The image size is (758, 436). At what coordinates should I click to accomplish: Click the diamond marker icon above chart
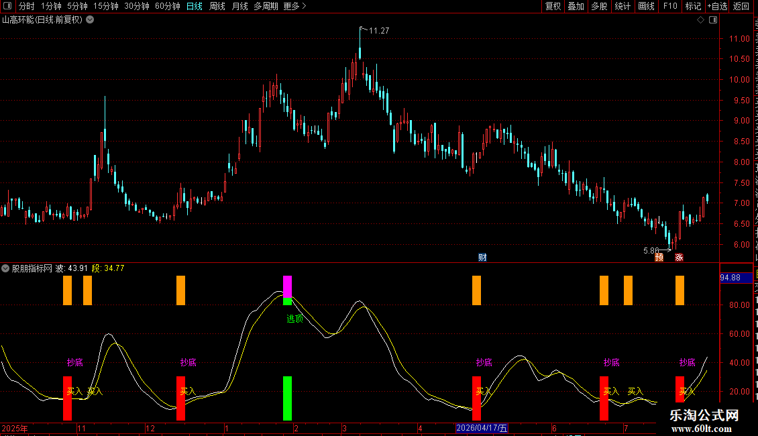point(700,20)
